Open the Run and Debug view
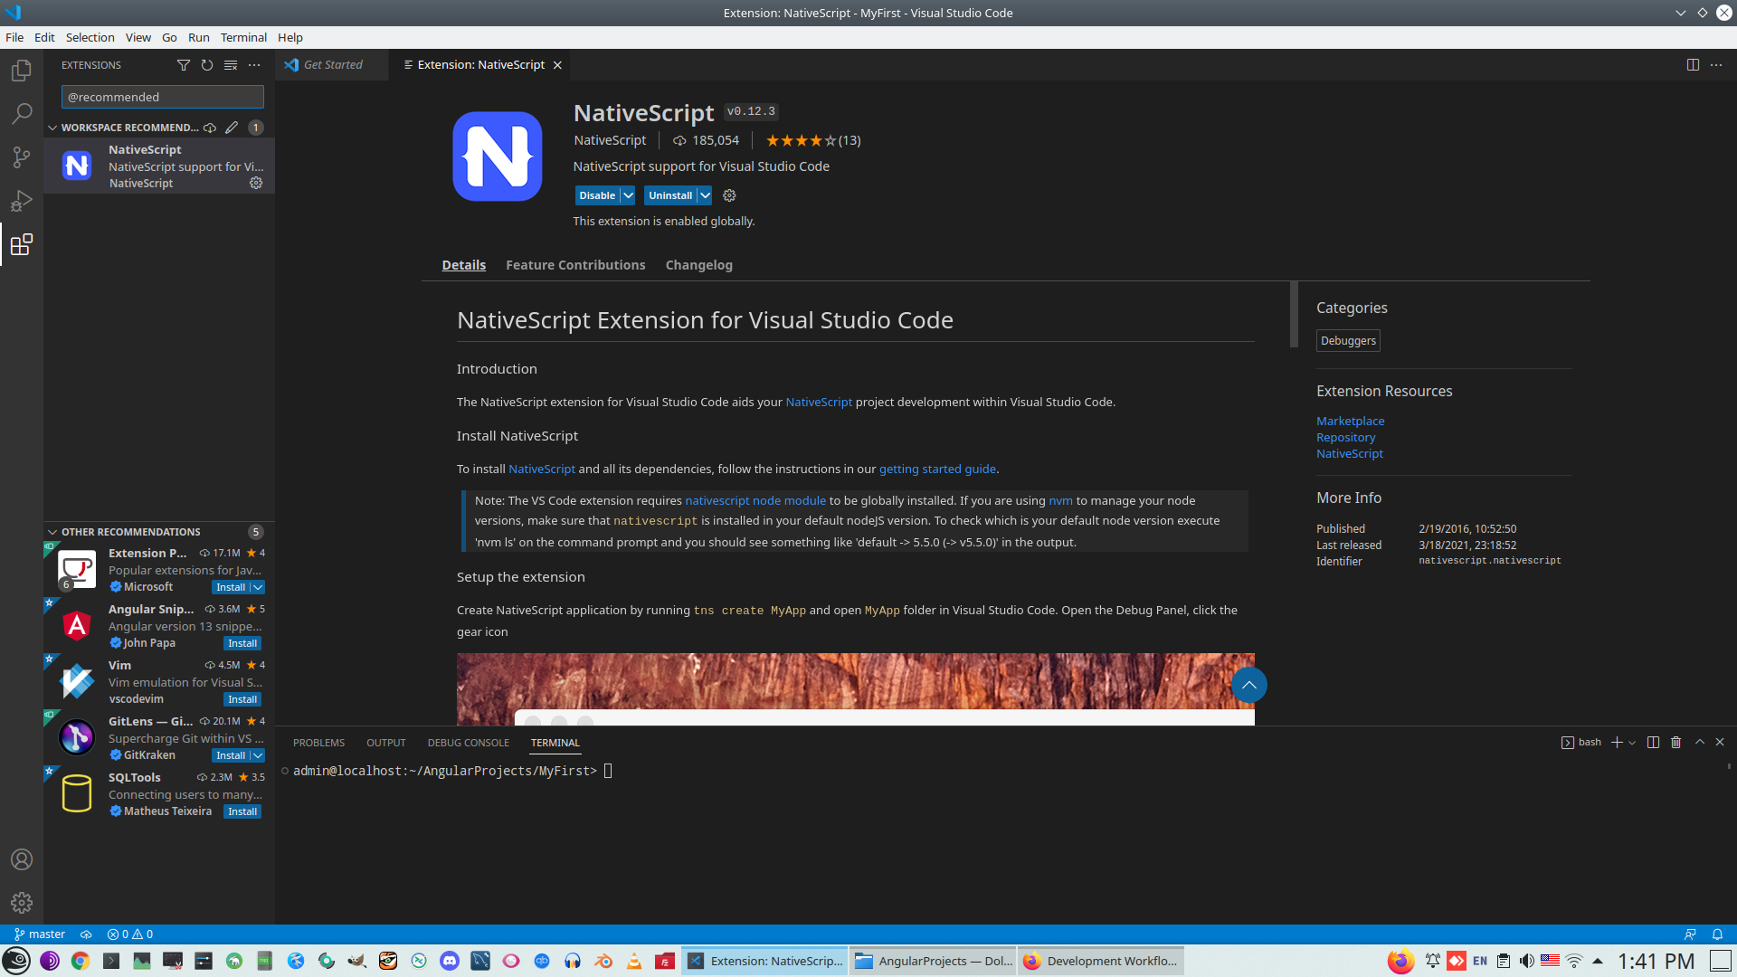This screenshot has width=1737, height=977. point(22,201)
